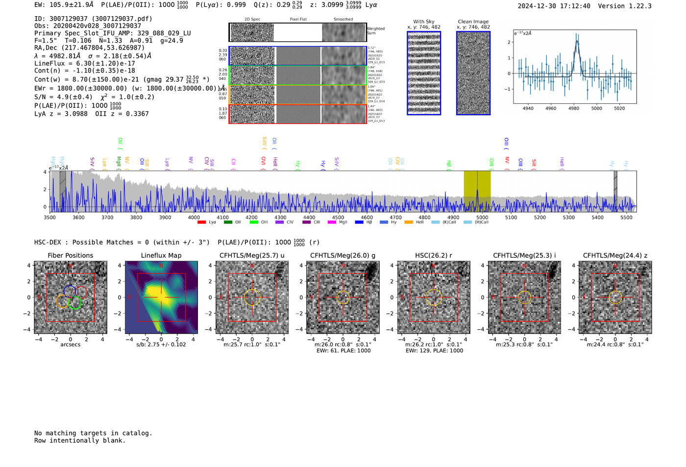The height and width of the screenshot is (467, 686).
Task: Select the orange HeII legend swatch
Action: (x=408, y=222)
